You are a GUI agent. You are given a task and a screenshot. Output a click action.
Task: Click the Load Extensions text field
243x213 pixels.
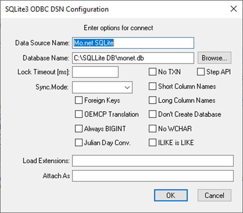153,161
